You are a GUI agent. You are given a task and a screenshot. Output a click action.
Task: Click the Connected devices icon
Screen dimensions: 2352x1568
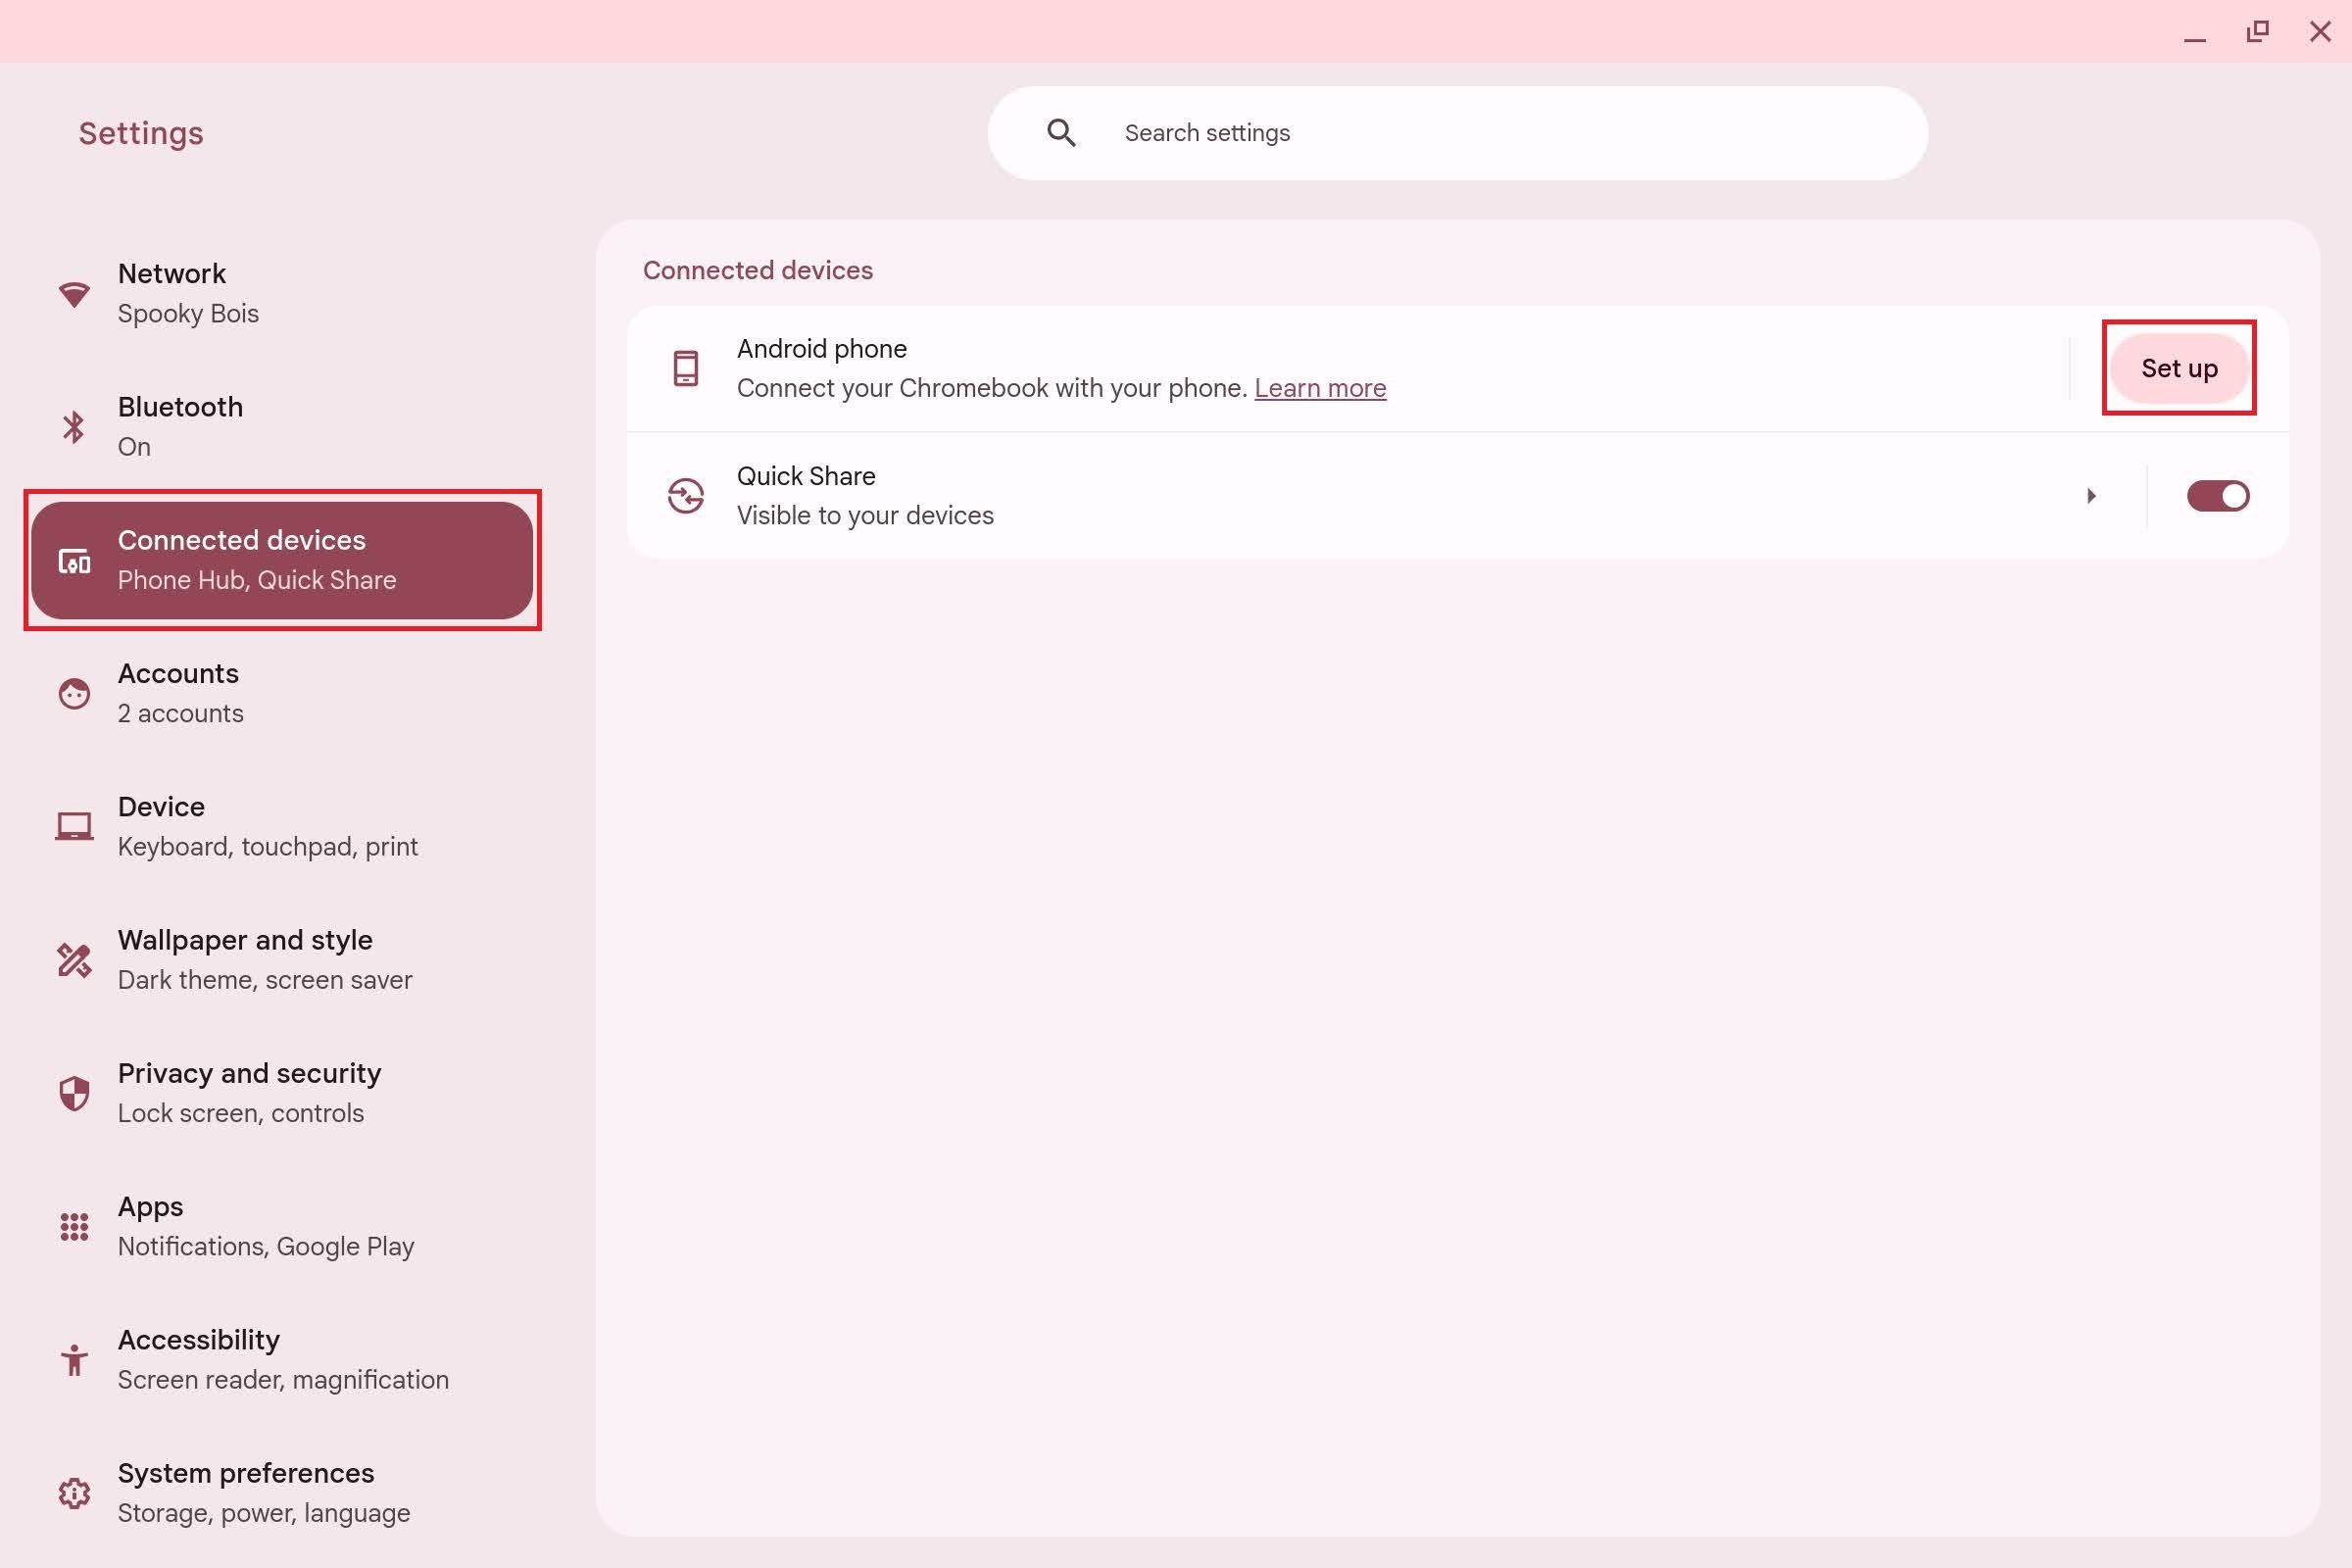coord(72,559)
